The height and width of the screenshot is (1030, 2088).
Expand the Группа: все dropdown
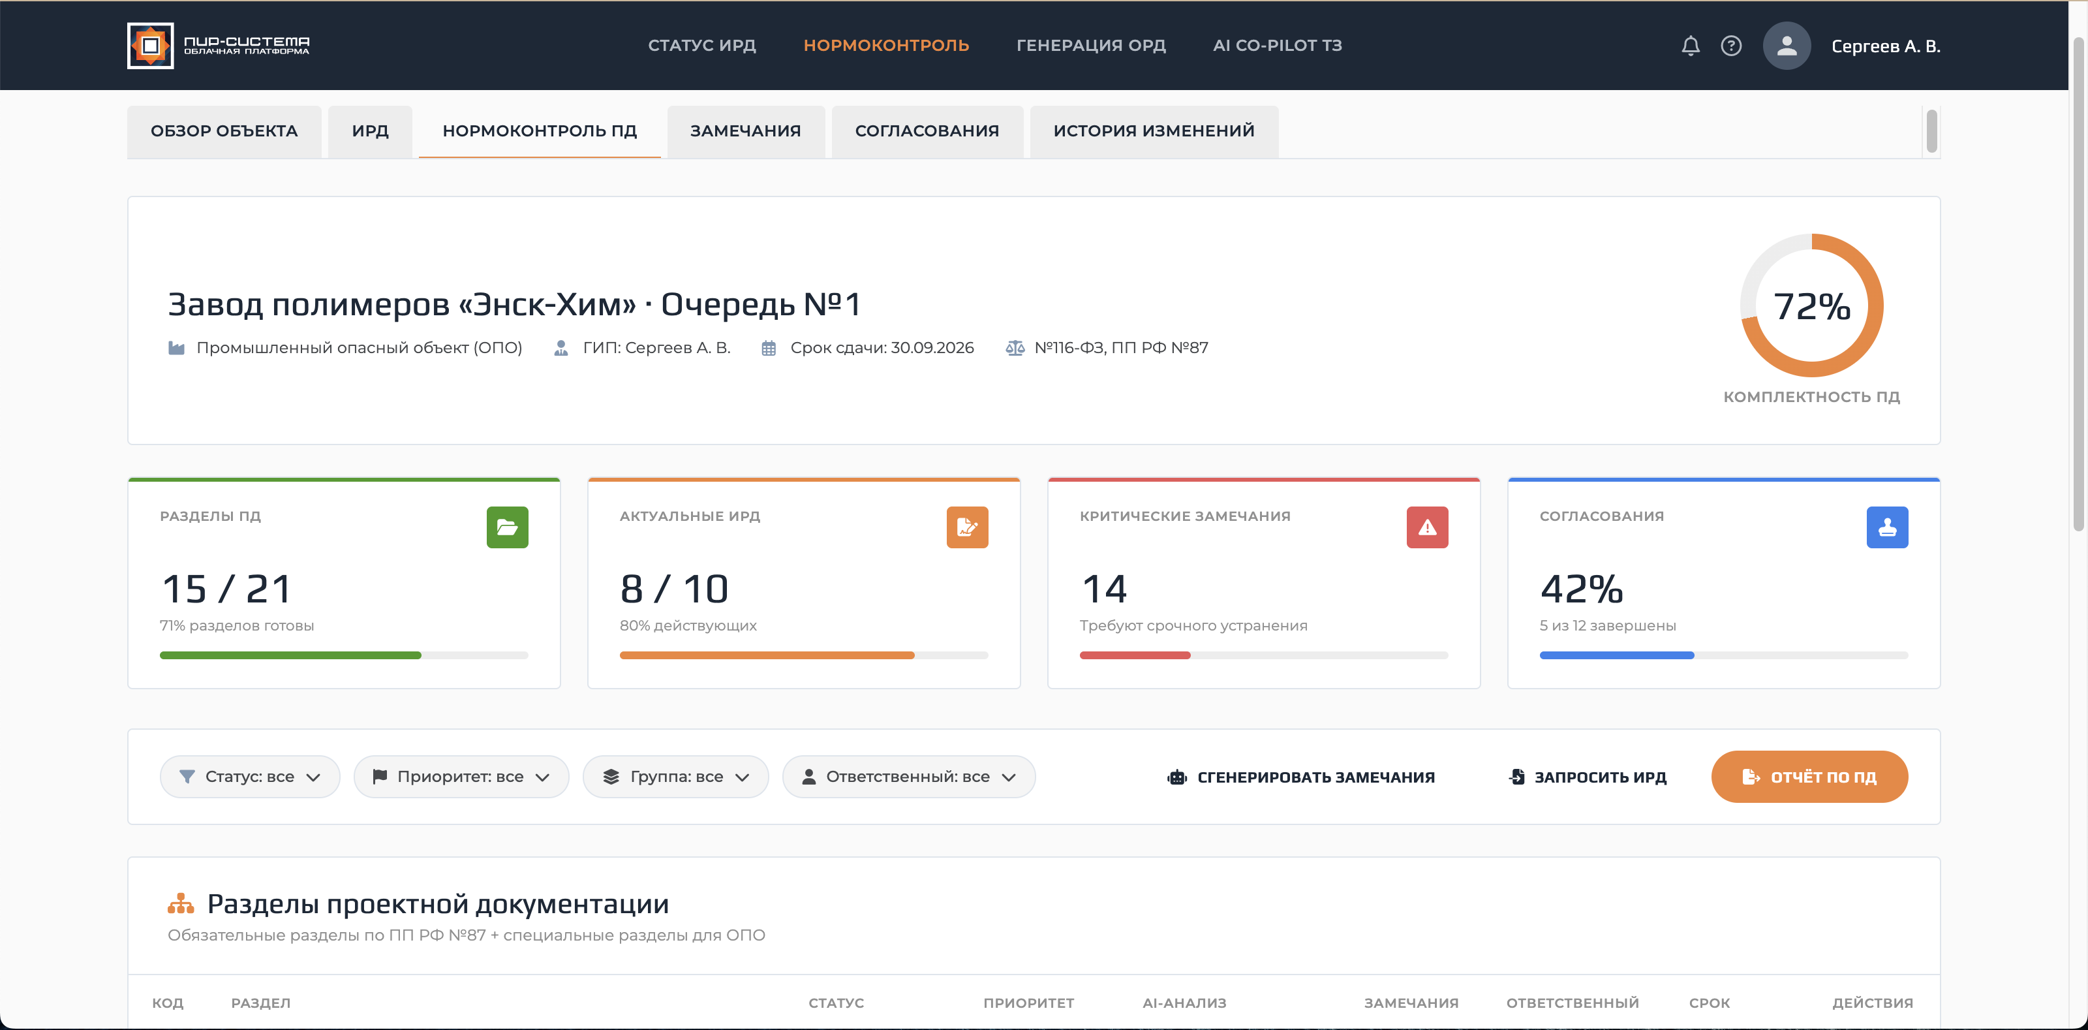(676, 777)
